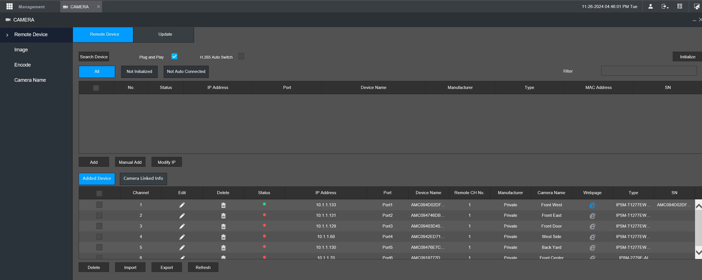Switch to the Remote Device tab
Viewport: 702px width, 280px height.
[x=103, y=35]
